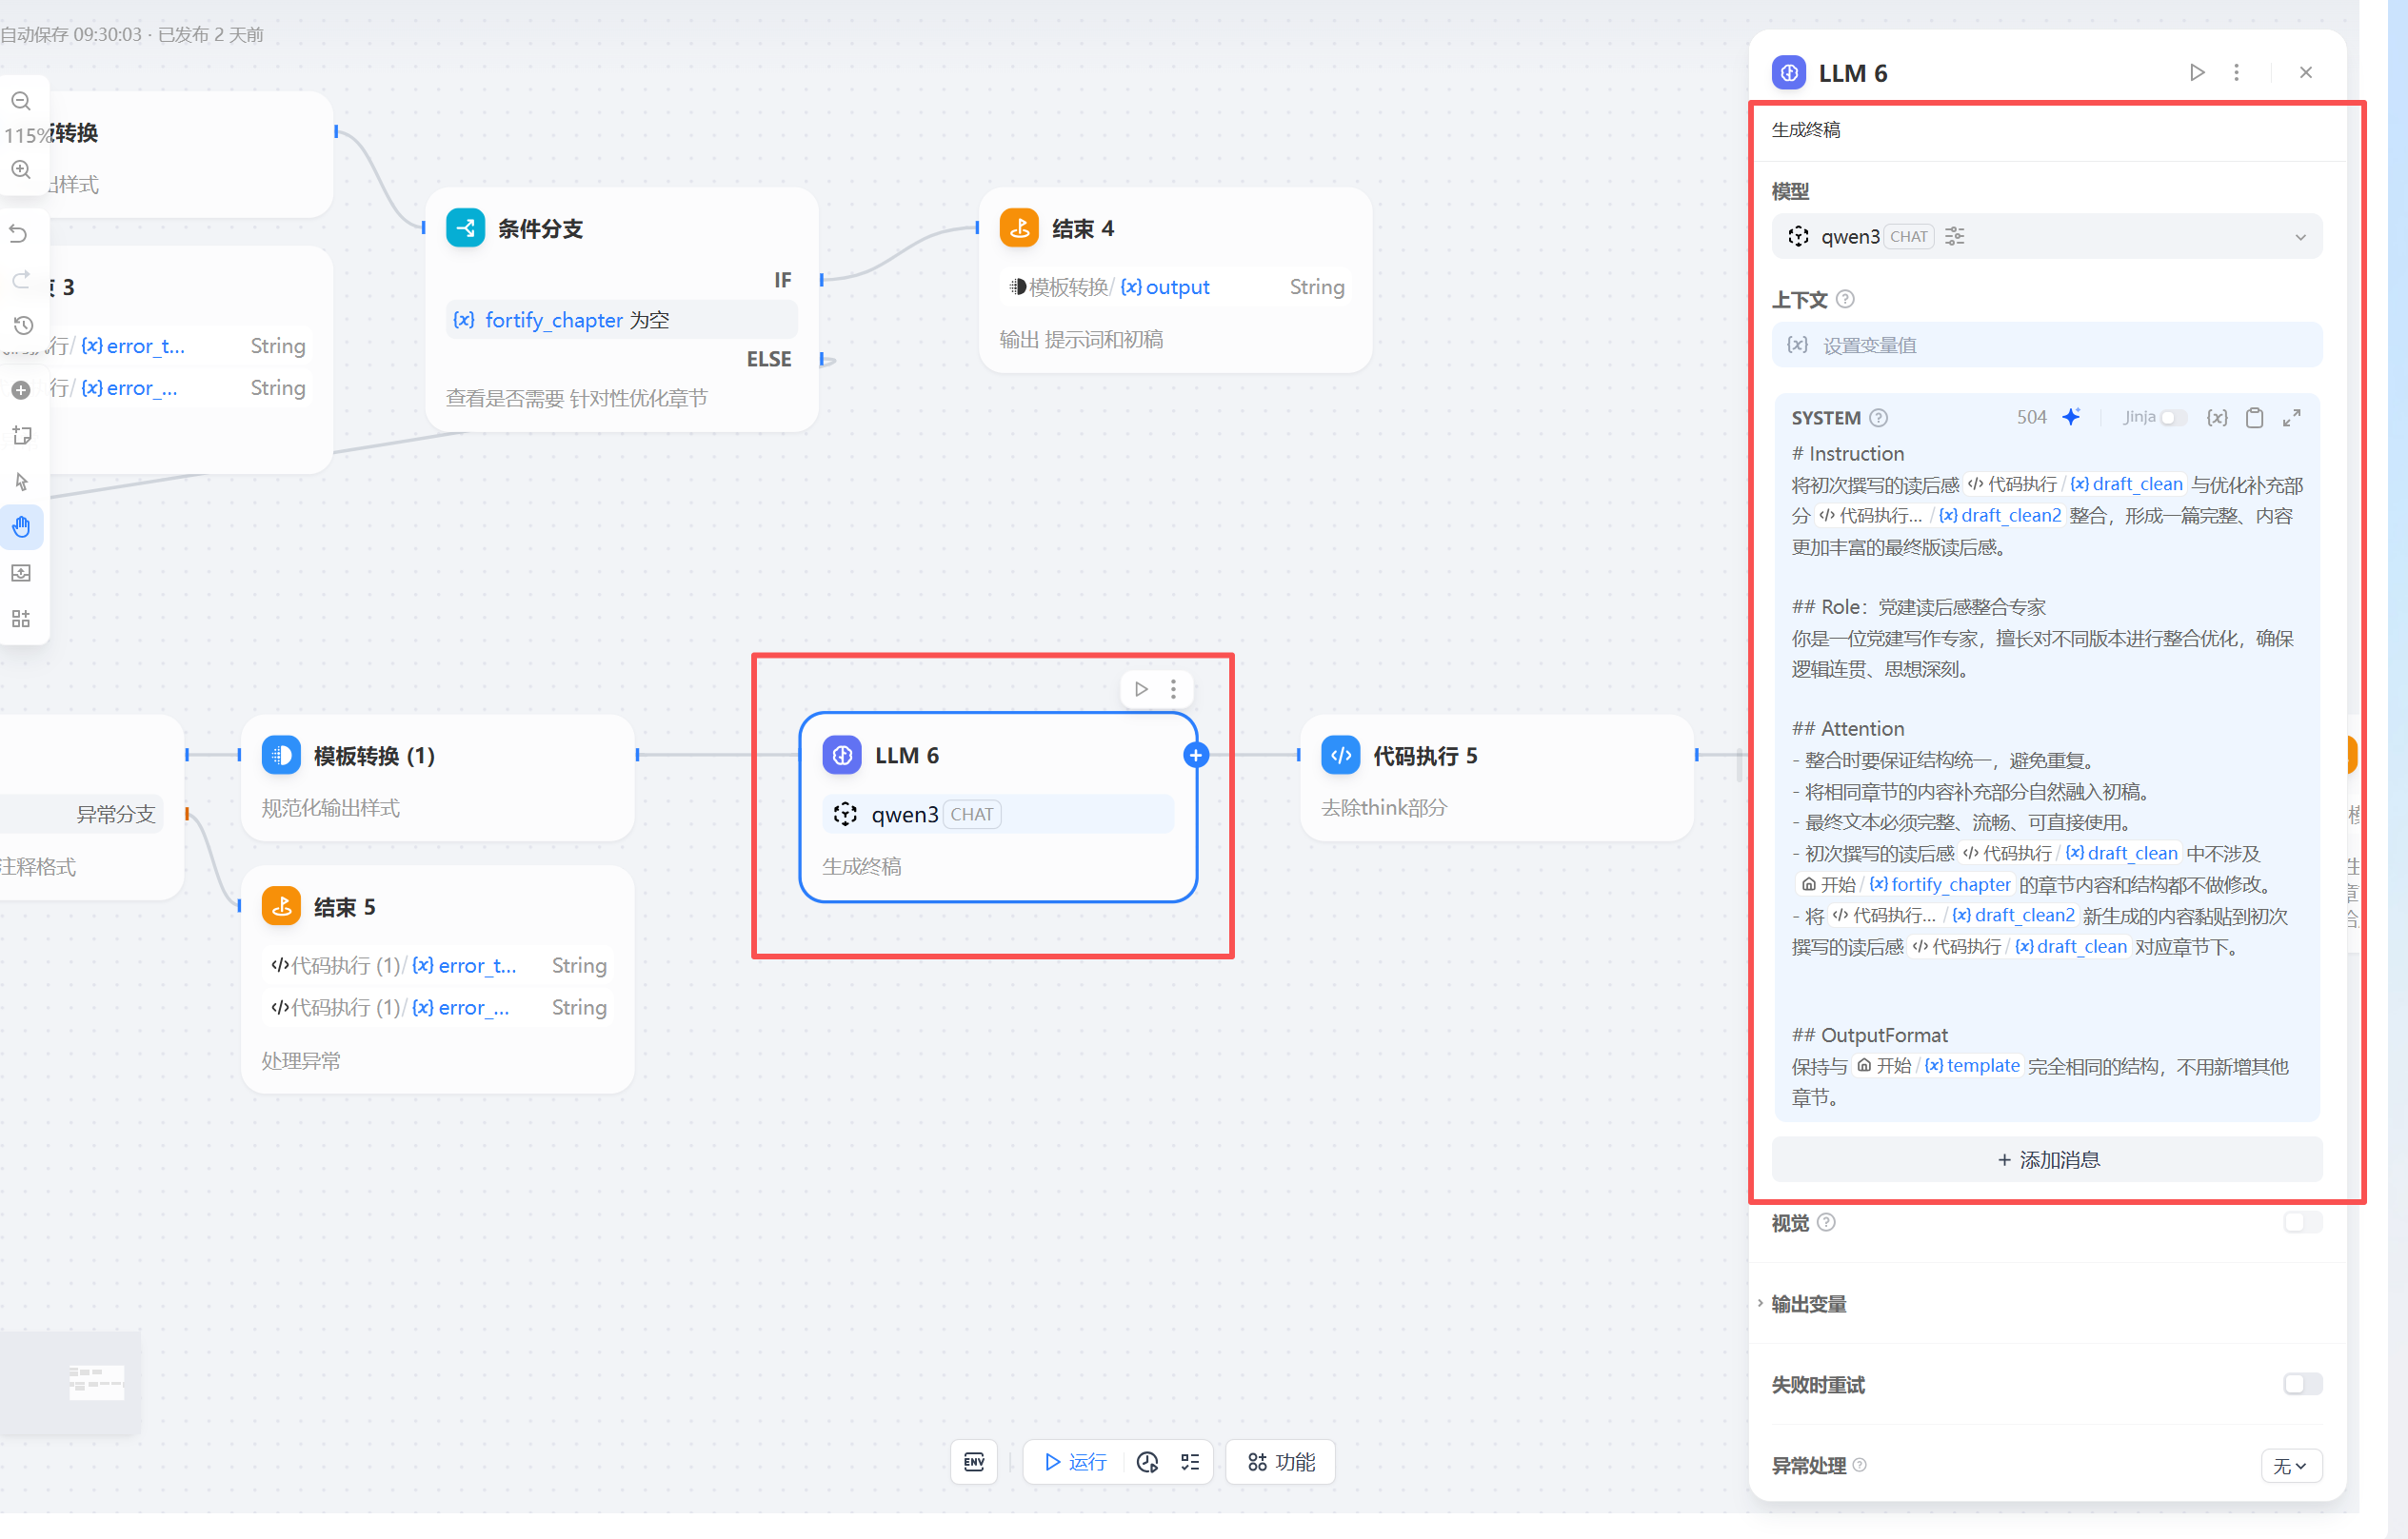
Task: Click the undo arrow icon
Action: tap(19, 234)
